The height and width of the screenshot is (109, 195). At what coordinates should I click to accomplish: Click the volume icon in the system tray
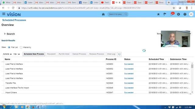[180, 107]
